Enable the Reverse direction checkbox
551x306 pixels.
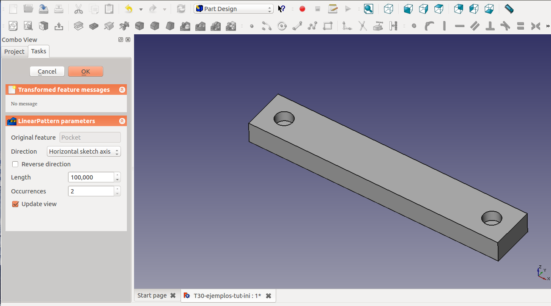pos(15,164)
